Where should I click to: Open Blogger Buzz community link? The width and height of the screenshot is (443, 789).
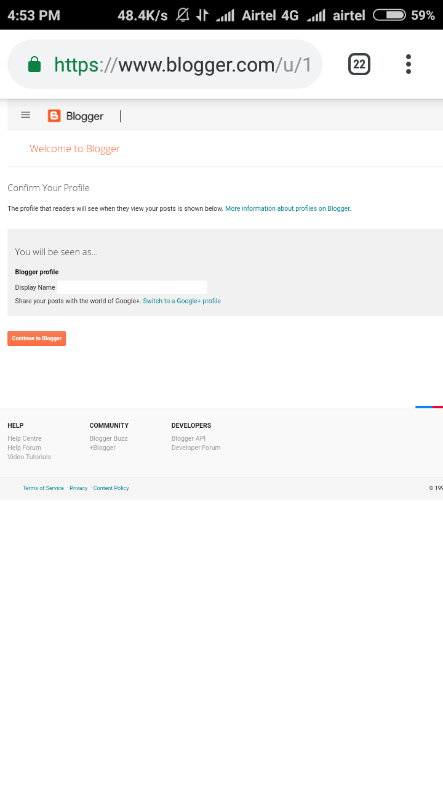pos(108,439)
